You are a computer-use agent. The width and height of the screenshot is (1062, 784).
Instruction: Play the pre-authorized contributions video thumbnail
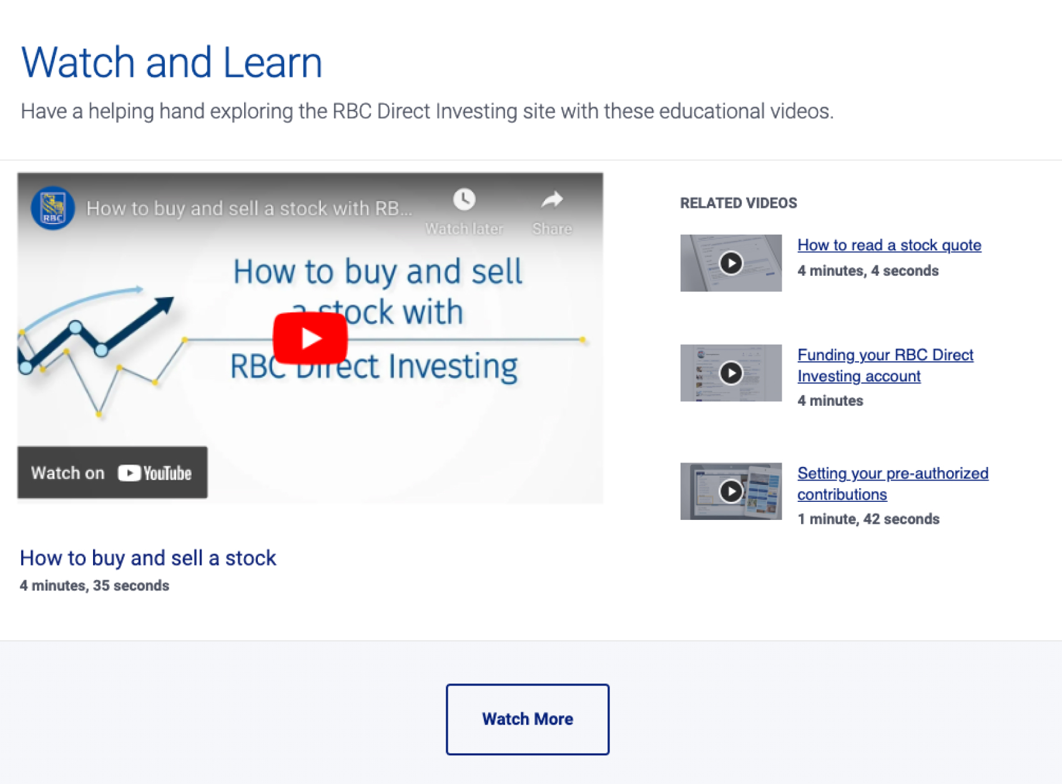pos(730,491)
